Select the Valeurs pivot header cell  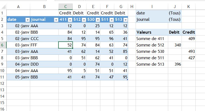tap(152, 32)
